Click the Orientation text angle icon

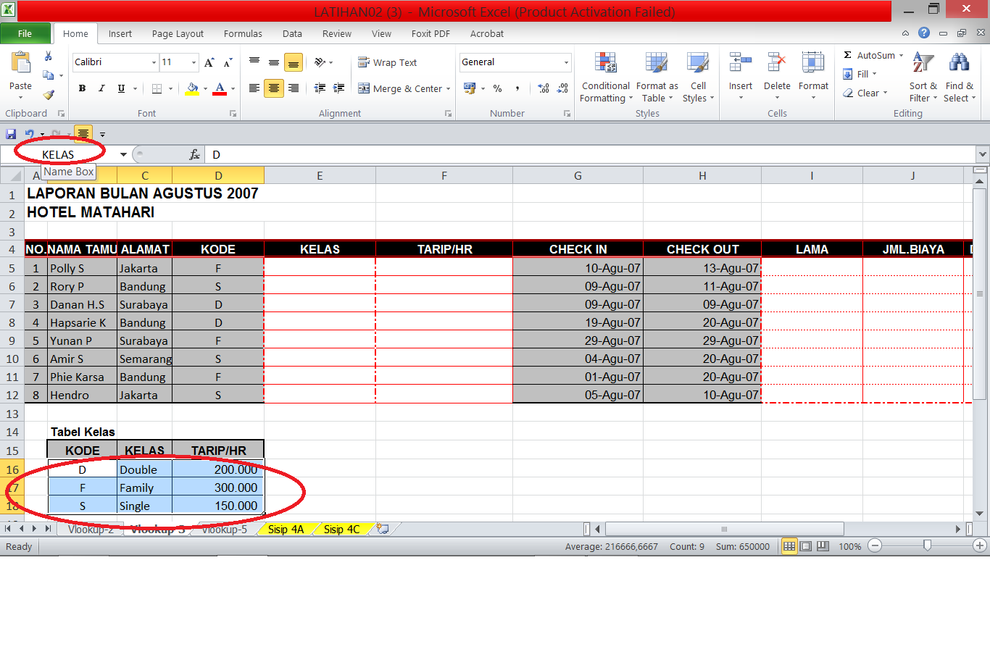320,62
